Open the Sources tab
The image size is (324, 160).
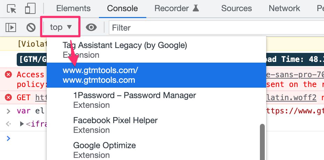[x=237, y=8]
